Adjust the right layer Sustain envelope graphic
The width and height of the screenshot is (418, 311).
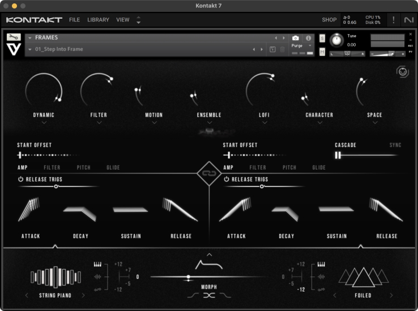336,209
